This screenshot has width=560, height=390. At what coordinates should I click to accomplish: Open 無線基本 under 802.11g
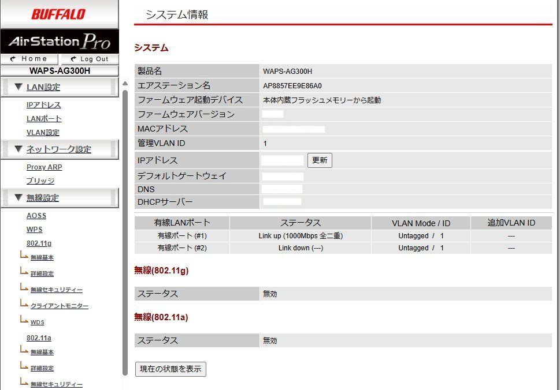point(42,257)
